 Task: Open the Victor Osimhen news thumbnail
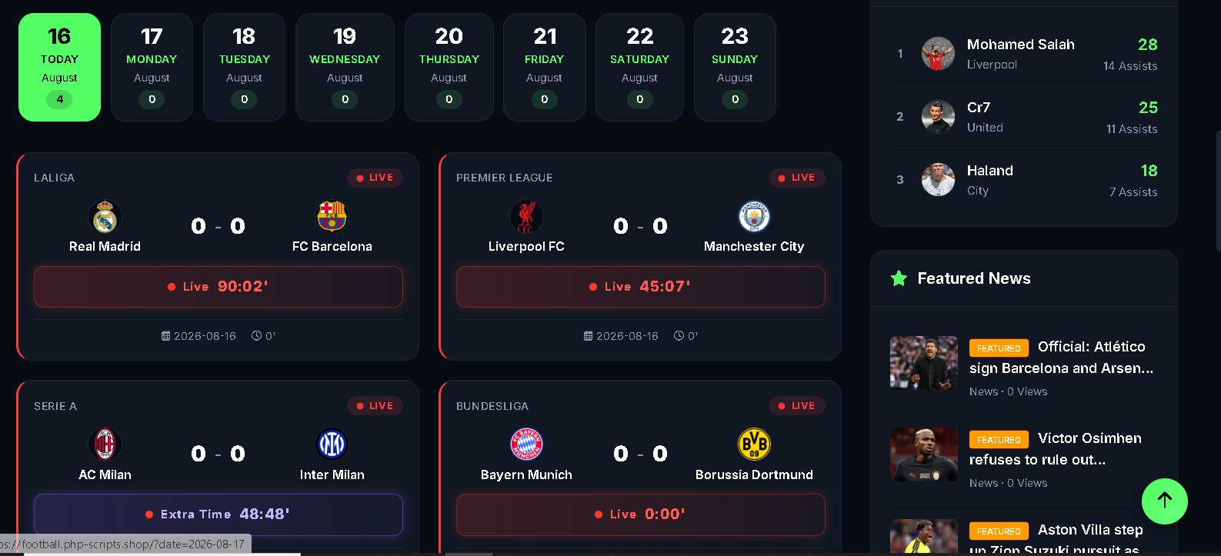point(924,454)
